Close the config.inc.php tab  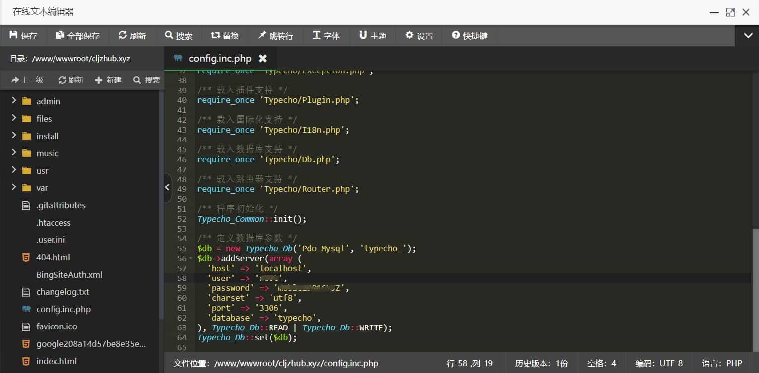(263, 58)
